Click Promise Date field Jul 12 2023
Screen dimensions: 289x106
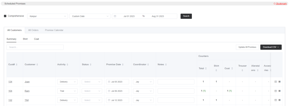pos(118,100)
